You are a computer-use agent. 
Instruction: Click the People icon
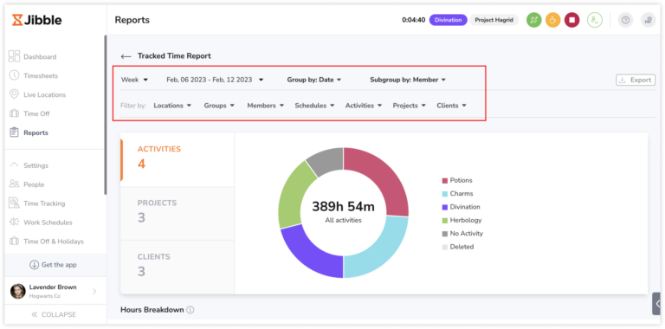(x=15, y=184)
